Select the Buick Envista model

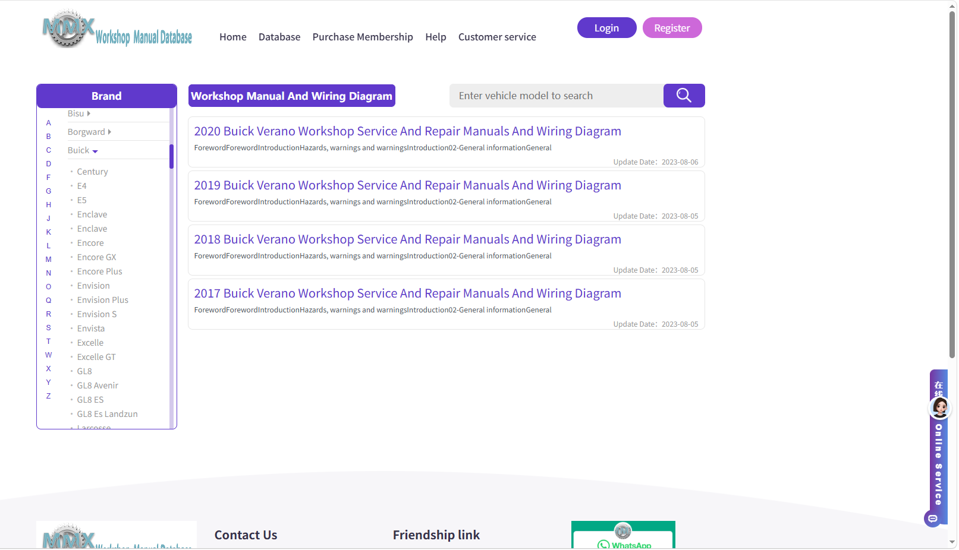[91, 328]
